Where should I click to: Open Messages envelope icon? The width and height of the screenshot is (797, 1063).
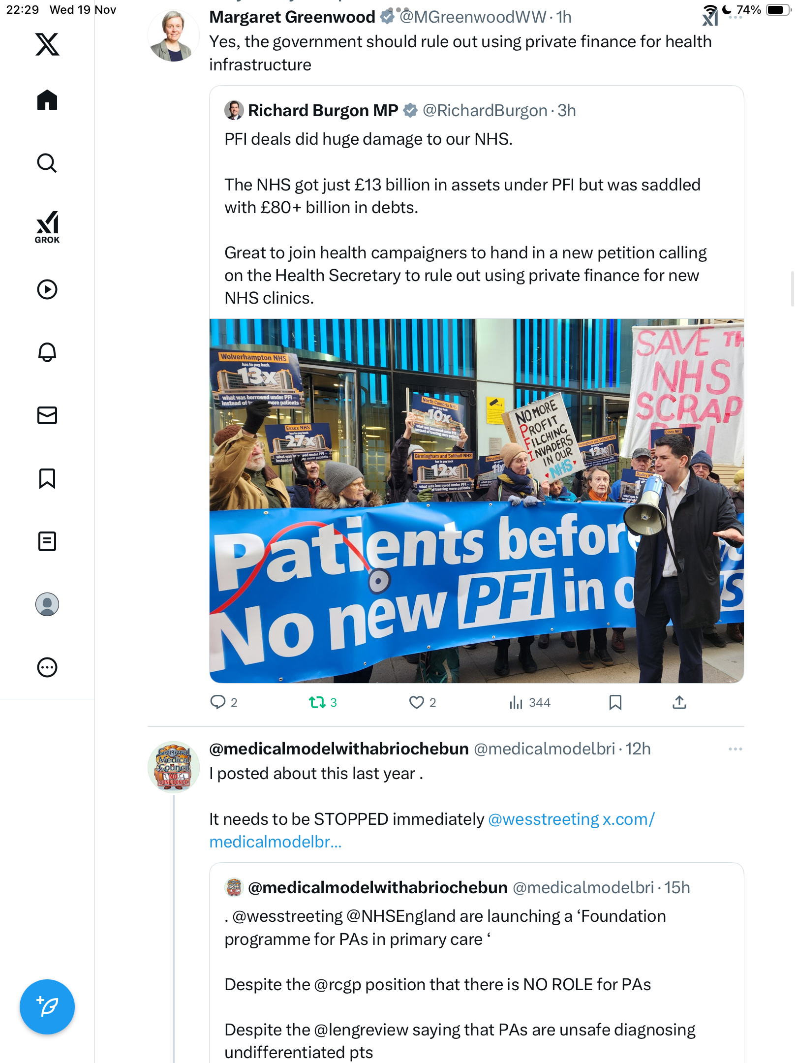(47, 415)
